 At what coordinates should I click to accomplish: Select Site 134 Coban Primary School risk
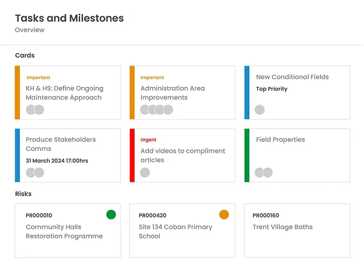click(x=175, y=231)
